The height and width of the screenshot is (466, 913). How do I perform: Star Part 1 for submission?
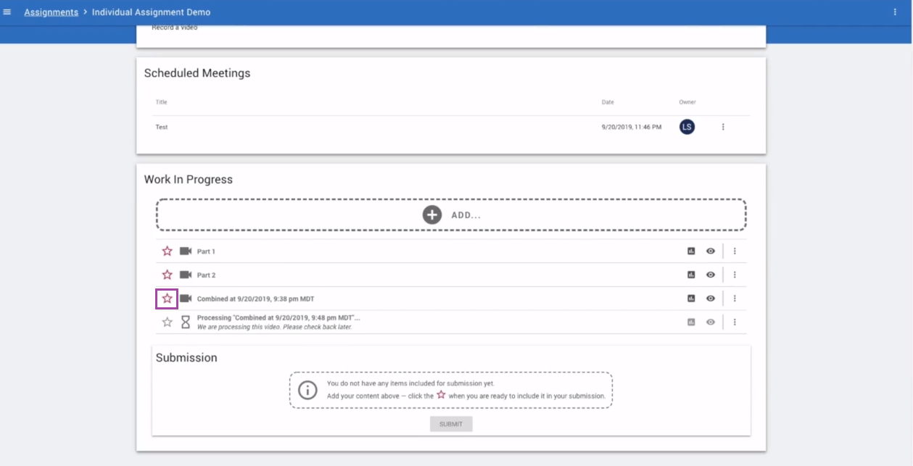tap(168, 251)
